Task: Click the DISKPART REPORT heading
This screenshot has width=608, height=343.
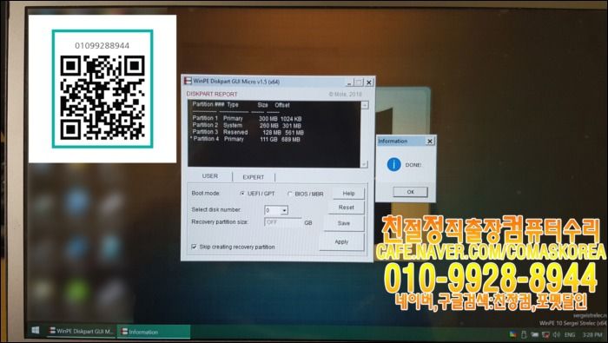Action: pyautogui.click(x=212, y=94)
